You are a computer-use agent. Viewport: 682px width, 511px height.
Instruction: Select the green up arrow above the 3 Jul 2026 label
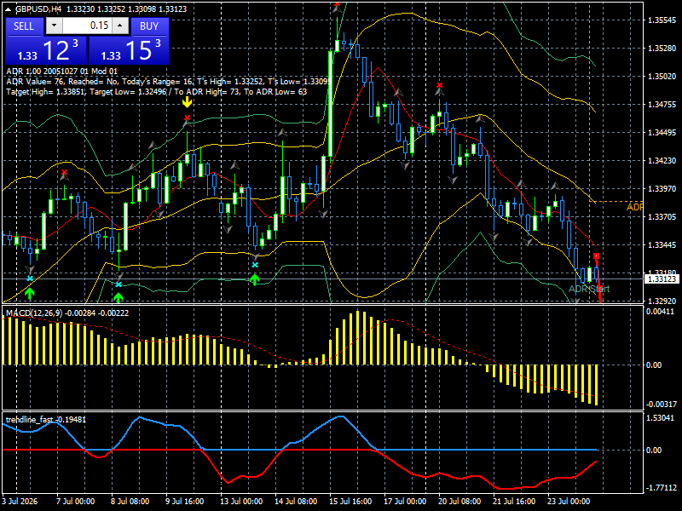point(30,294)
